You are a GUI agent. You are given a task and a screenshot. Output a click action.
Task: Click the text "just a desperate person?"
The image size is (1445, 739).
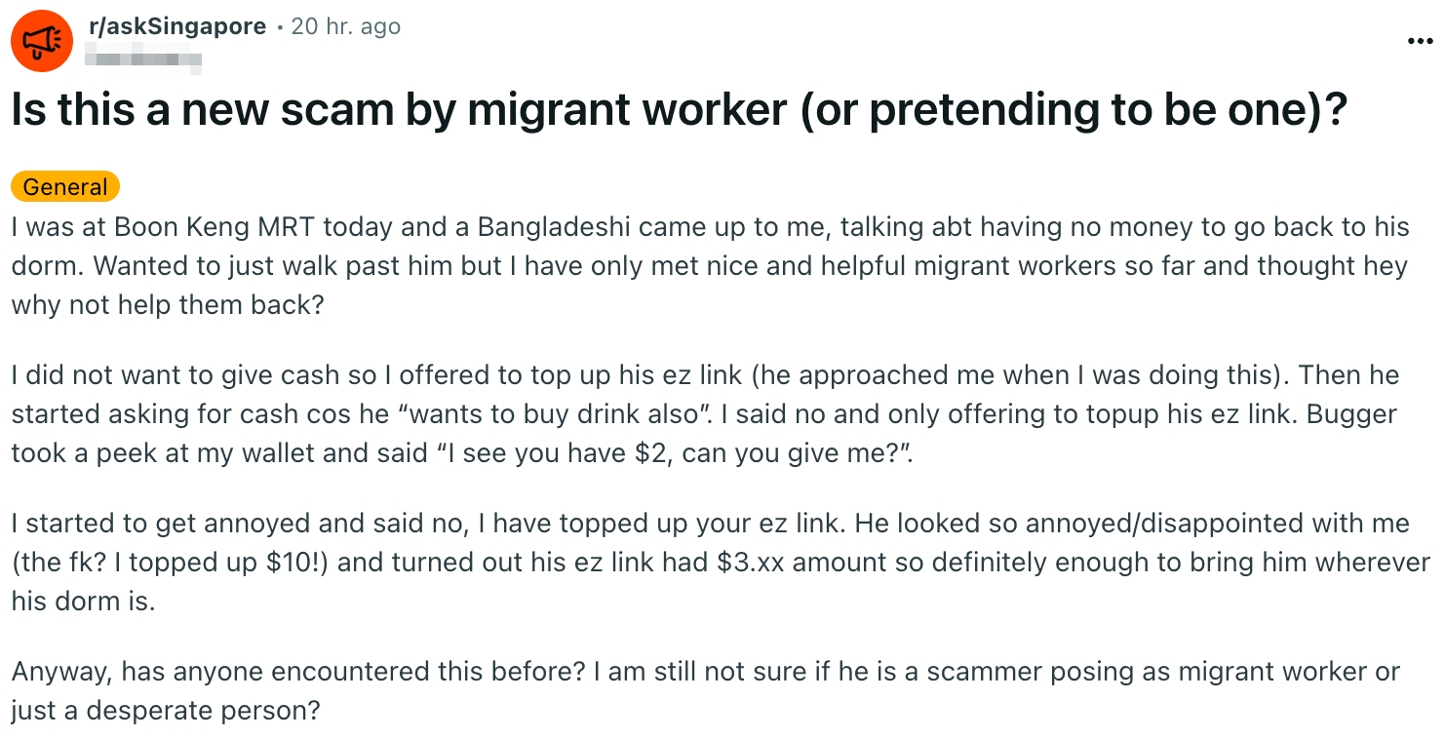pyautogui.click(x=166, y=710)
